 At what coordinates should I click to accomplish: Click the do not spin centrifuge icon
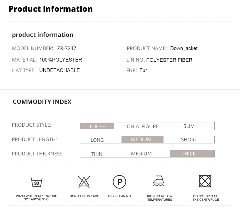pos(205,181)
